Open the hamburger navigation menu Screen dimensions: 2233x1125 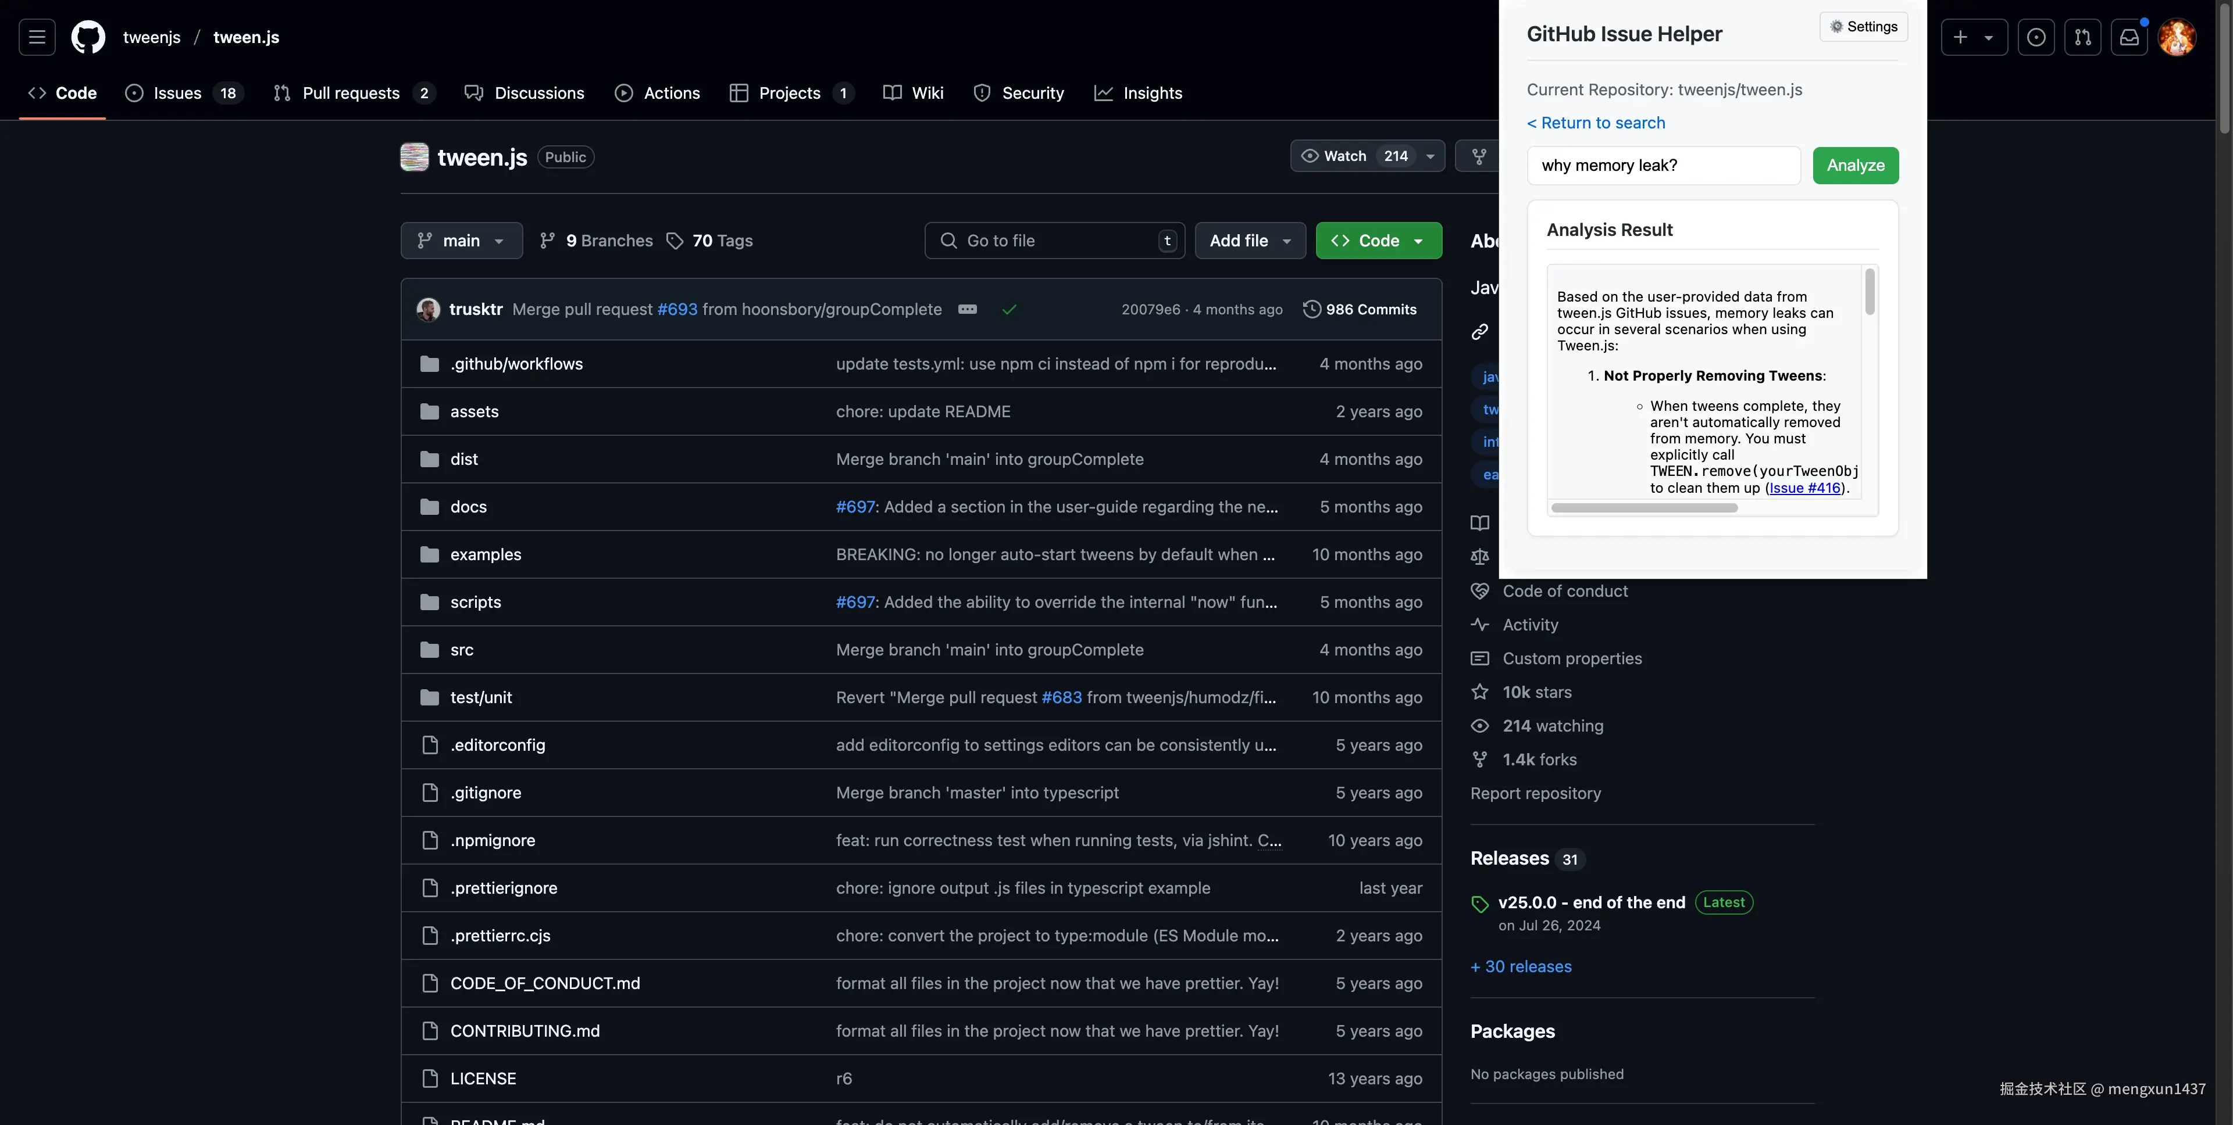point(37,37)
